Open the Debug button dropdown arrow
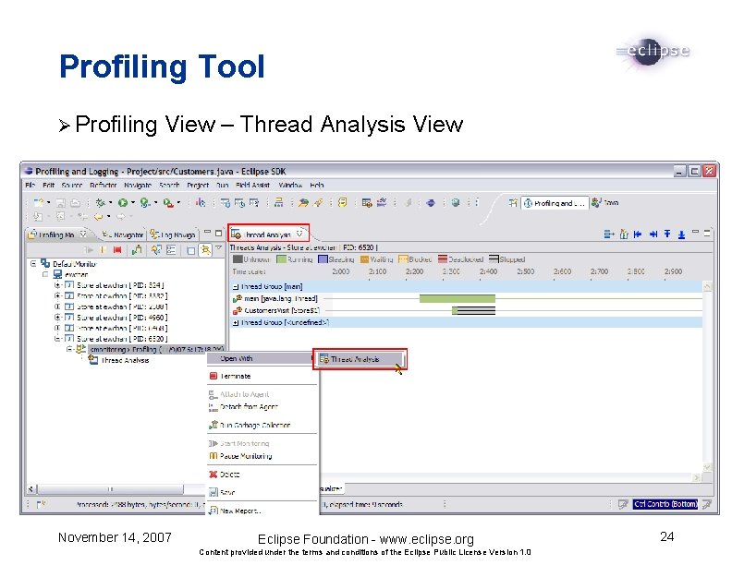Image resolution: width=732 pixels, height=565 pixels. pos(111,203)
